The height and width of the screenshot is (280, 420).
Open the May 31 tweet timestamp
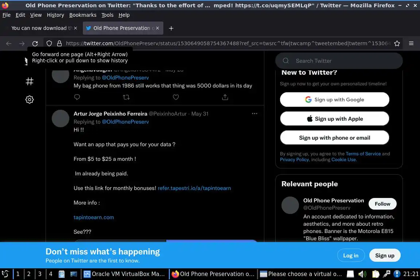[x=199, y=114]
